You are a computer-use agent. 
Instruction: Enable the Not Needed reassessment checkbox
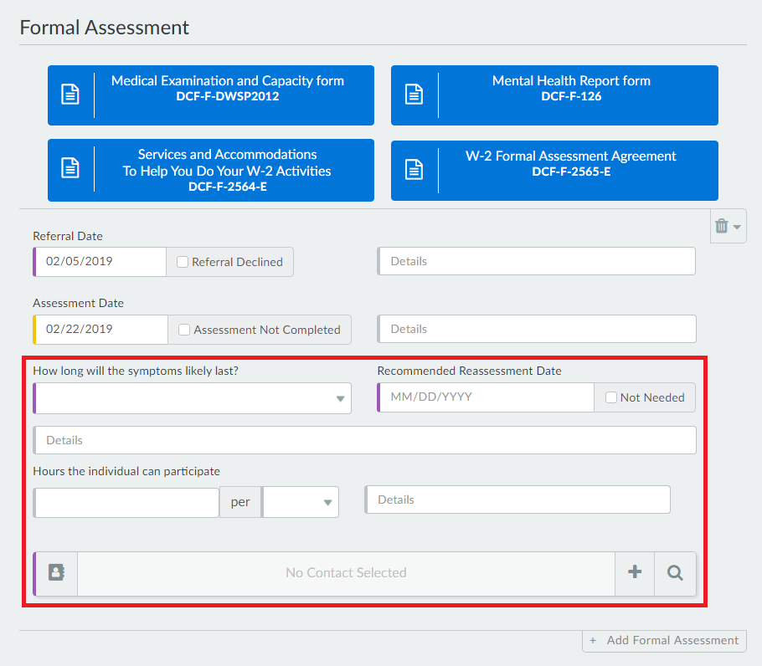[611, 397]
